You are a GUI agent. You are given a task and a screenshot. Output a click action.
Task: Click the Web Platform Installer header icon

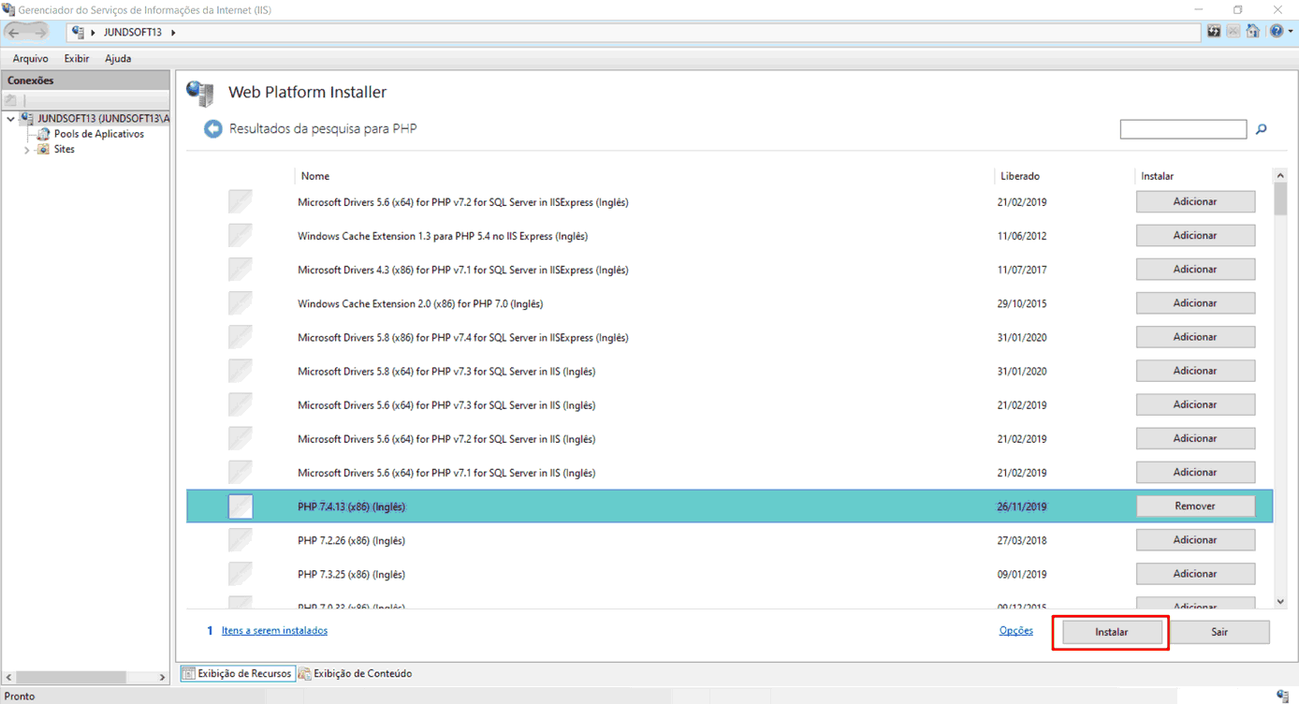[x=200, y=93]
